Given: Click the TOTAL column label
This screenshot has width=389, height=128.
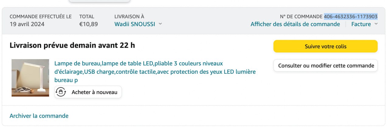Looking at the screenshot, I should tap(87, 16).
